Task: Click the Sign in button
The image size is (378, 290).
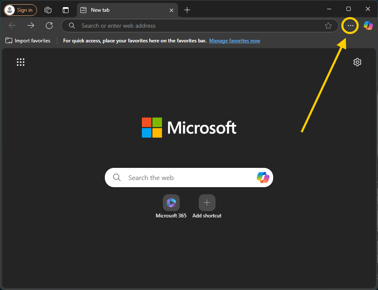Action: pos(20,10)
